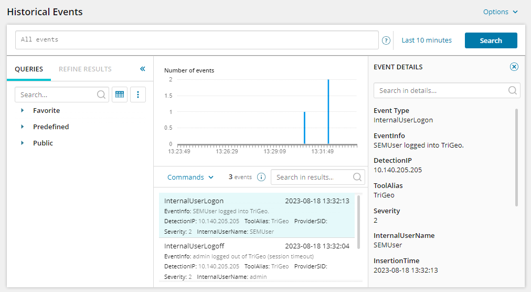Open the Commands dropdown menu
The image size is (531, 292).
(x=190, y=177)
